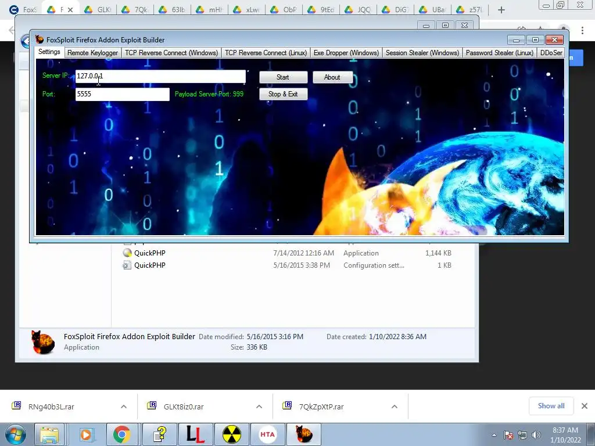Switch to the GLKt browser tab
This screenshot has height=446, width=595.
pyautogui.click(x=98, y=10)
